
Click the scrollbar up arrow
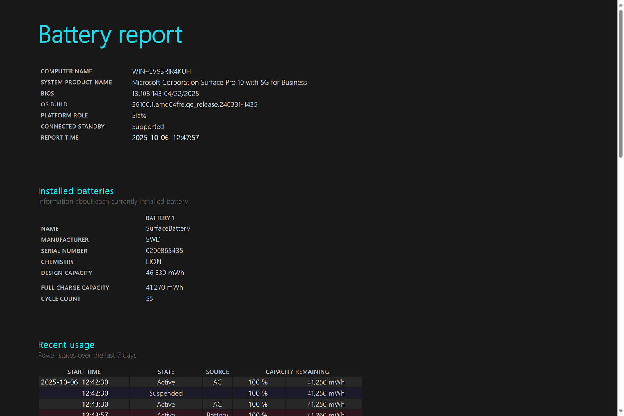click(x=620, y=5)
